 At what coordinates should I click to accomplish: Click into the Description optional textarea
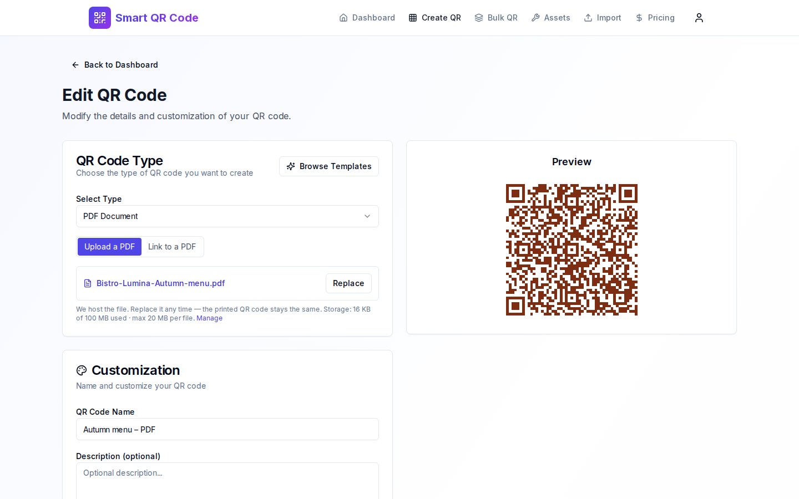[x=227, y=481]
